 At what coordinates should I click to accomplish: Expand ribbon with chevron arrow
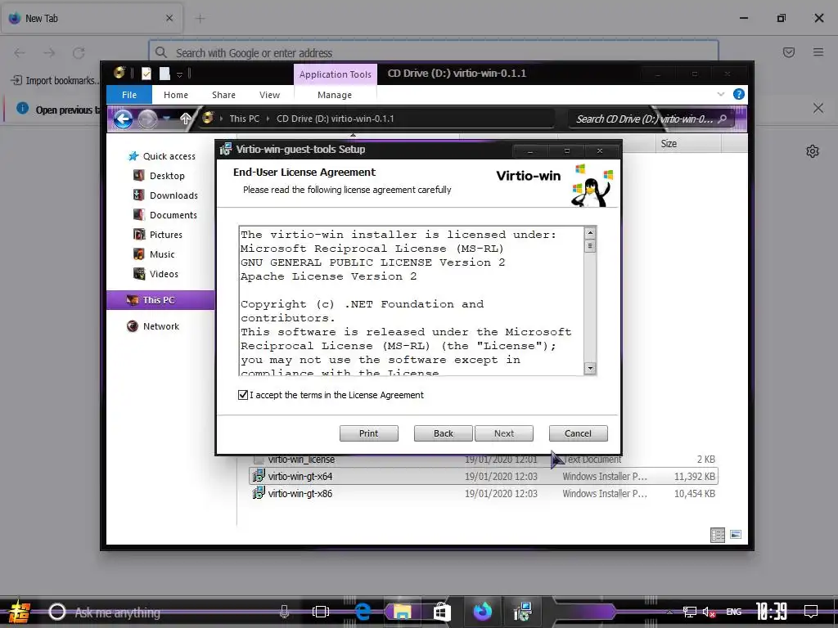point(720,94)
